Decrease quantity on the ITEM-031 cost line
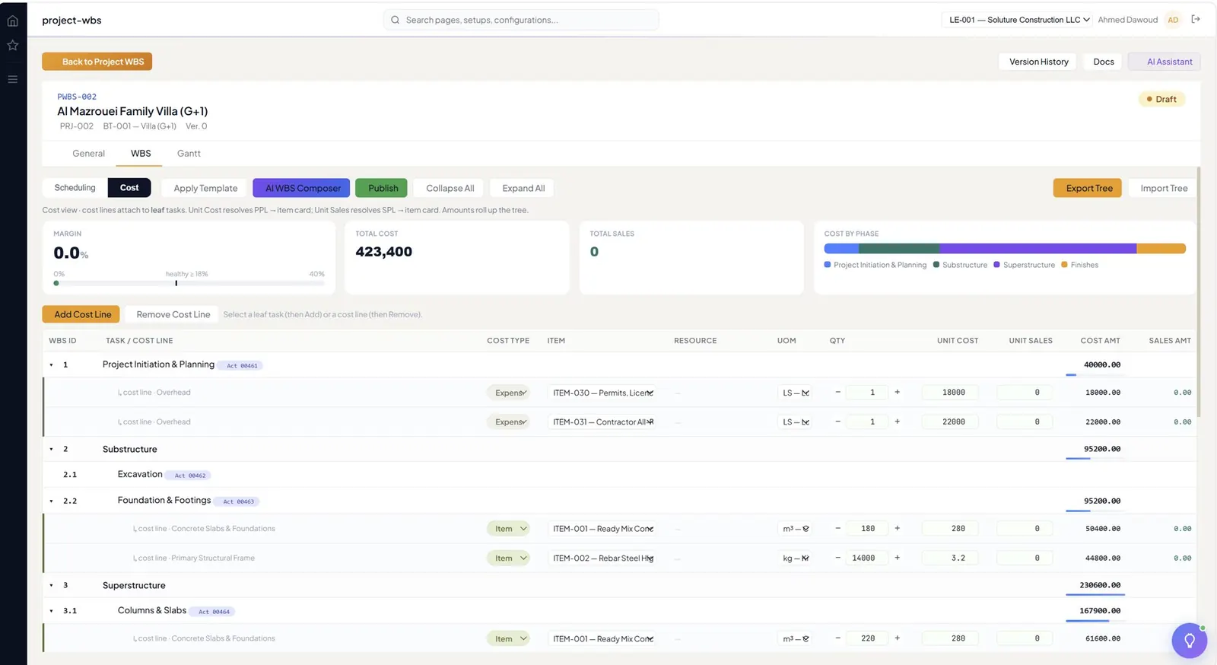Screen dimensions: 1217x665 click(838, 422)
